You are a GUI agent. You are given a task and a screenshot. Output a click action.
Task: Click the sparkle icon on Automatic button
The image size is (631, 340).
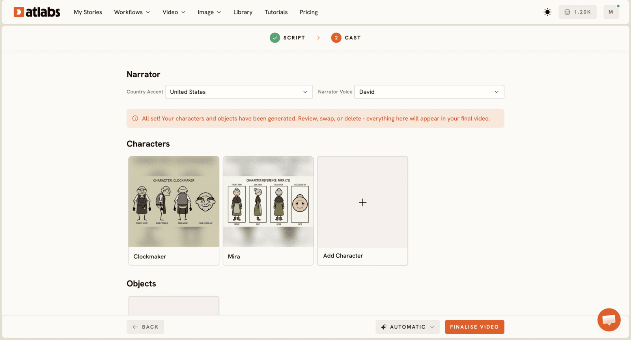[384, 327]
